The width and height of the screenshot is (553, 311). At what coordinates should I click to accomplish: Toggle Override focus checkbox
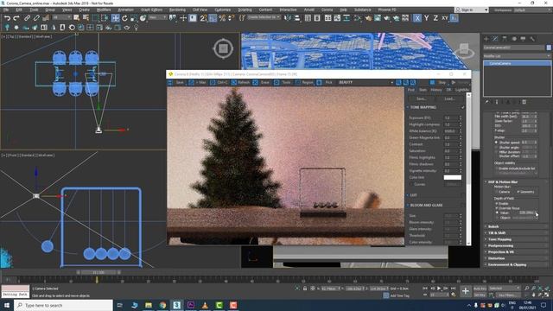coord(497,208)
